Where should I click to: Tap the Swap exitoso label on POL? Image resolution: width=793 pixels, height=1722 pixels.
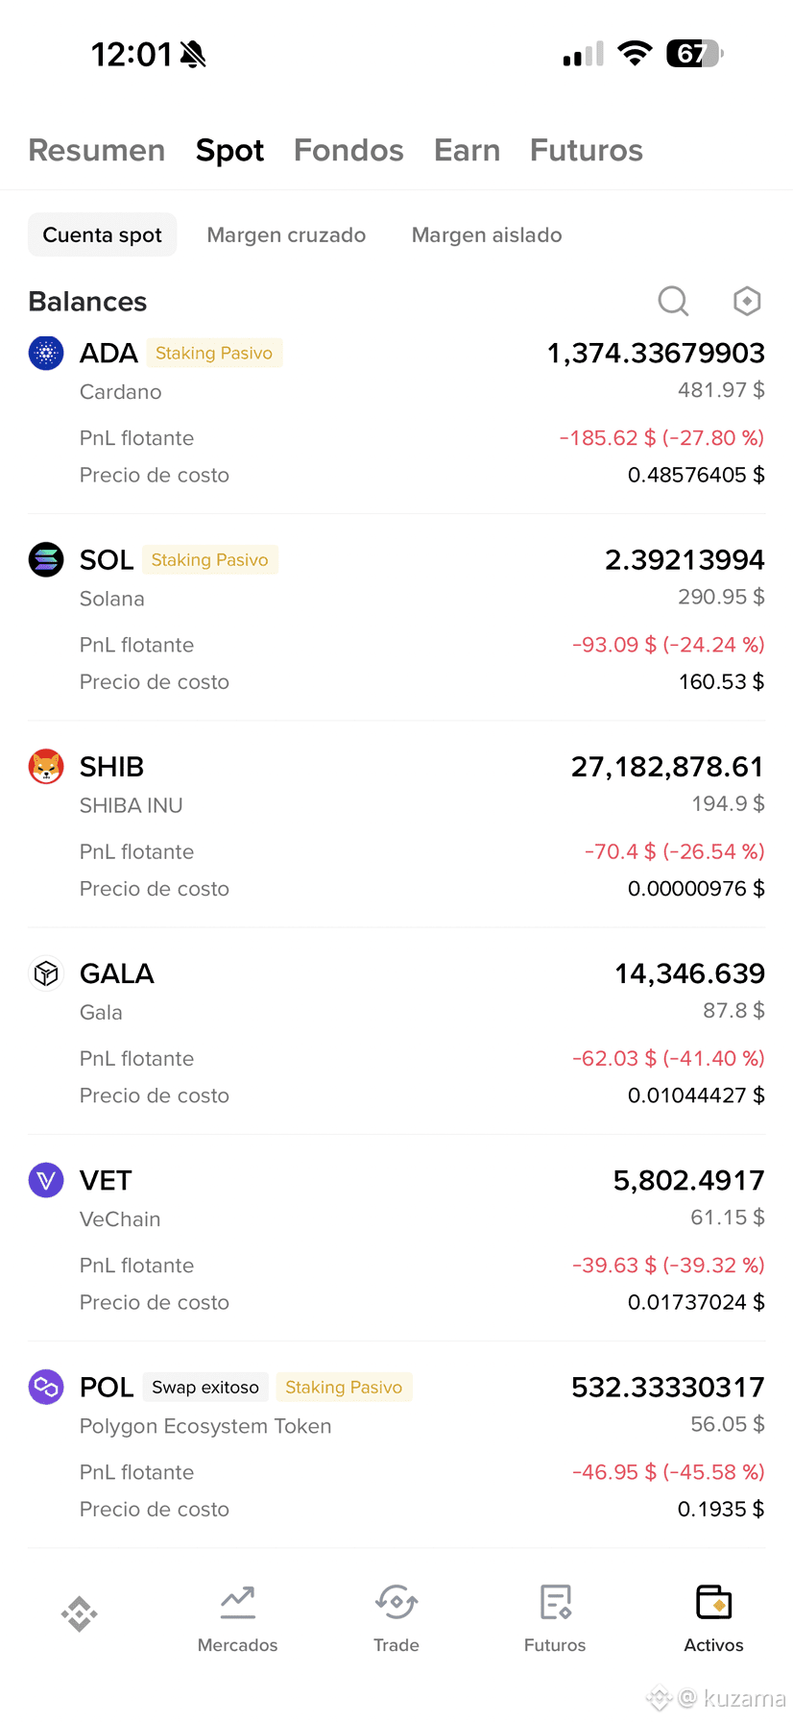coord(205,1387)
